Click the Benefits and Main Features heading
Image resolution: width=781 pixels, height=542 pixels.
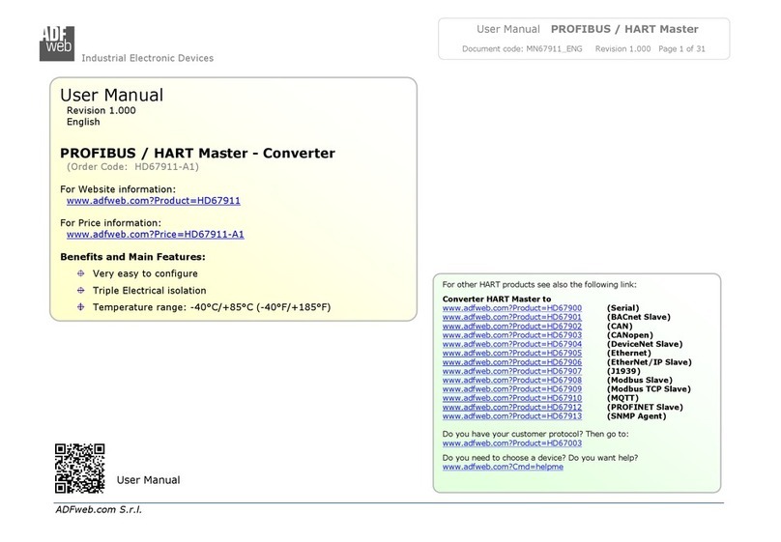[132, 257]
